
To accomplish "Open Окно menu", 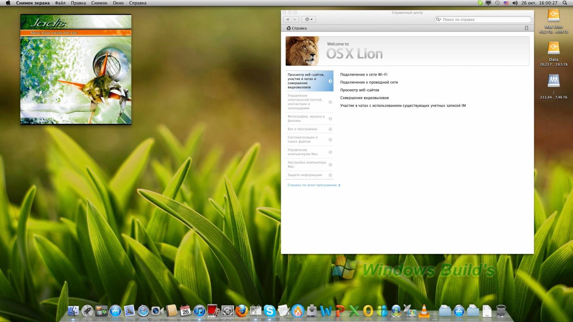I will pyautogui.click(x=118, y=3).
